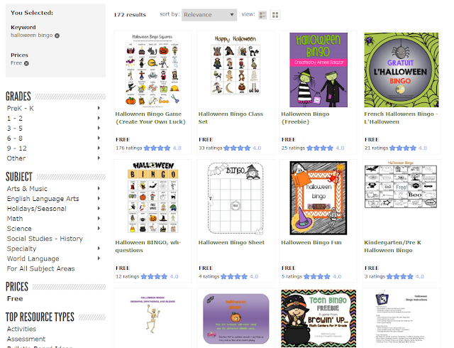
Task: Open Teen Bingo Freebie thumbnail
Action: click(x=319, y=318)
